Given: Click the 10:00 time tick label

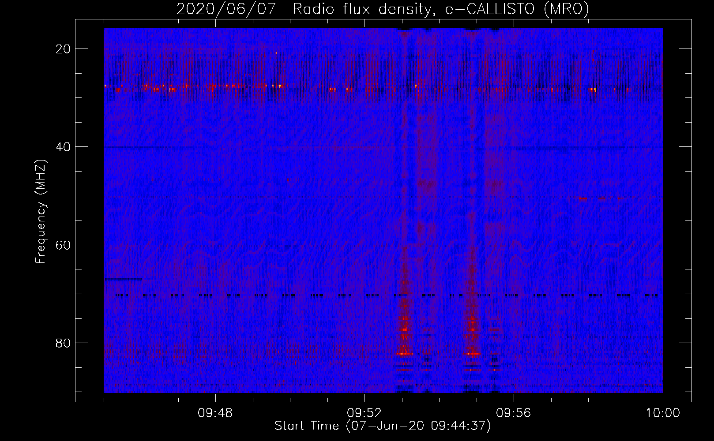Looking at the screenshot, I should 663,413.
